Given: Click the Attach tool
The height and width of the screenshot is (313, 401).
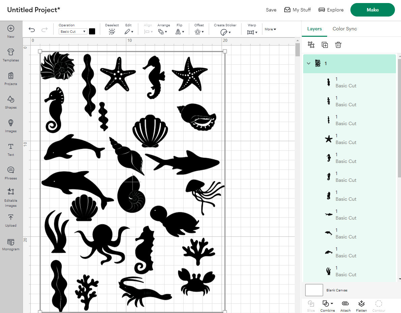Looking at the screenshot, I should click(x=345, y=306).
